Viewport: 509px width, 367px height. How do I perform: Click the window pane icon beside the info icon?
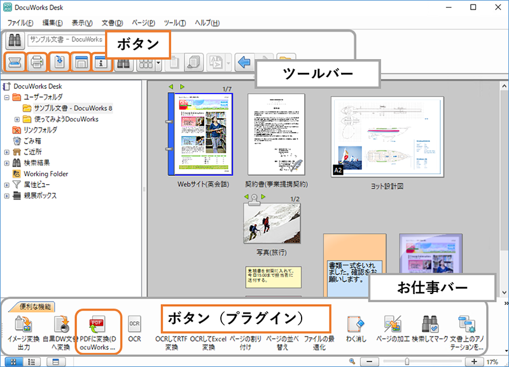click(x=81, y=62)
